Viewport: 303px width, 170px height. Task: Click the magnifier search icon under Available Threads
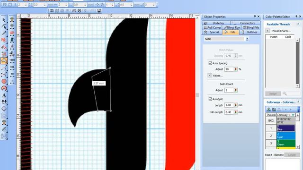pos(285,93)
